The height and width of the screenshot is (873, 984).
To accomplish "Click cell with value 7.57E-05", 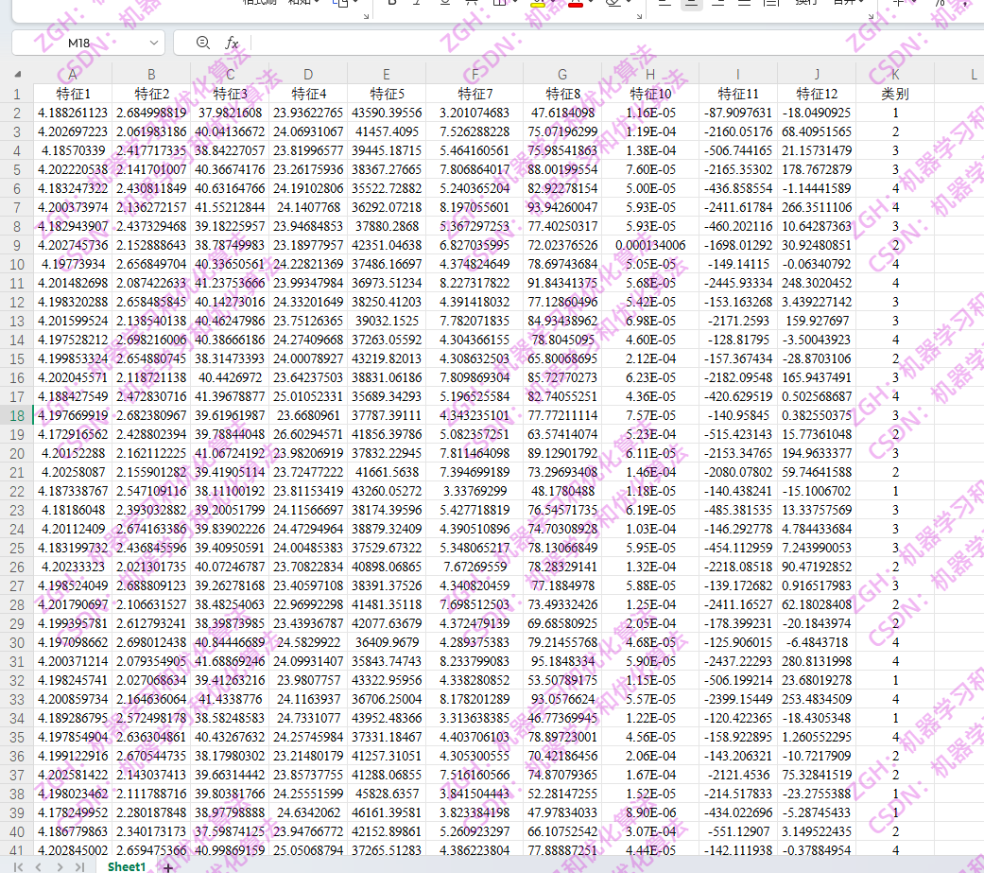I will click(650, 416).
